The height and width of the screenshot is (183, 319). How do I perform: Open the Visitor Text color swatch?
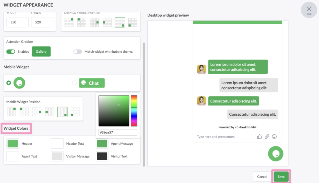(102, 156)
